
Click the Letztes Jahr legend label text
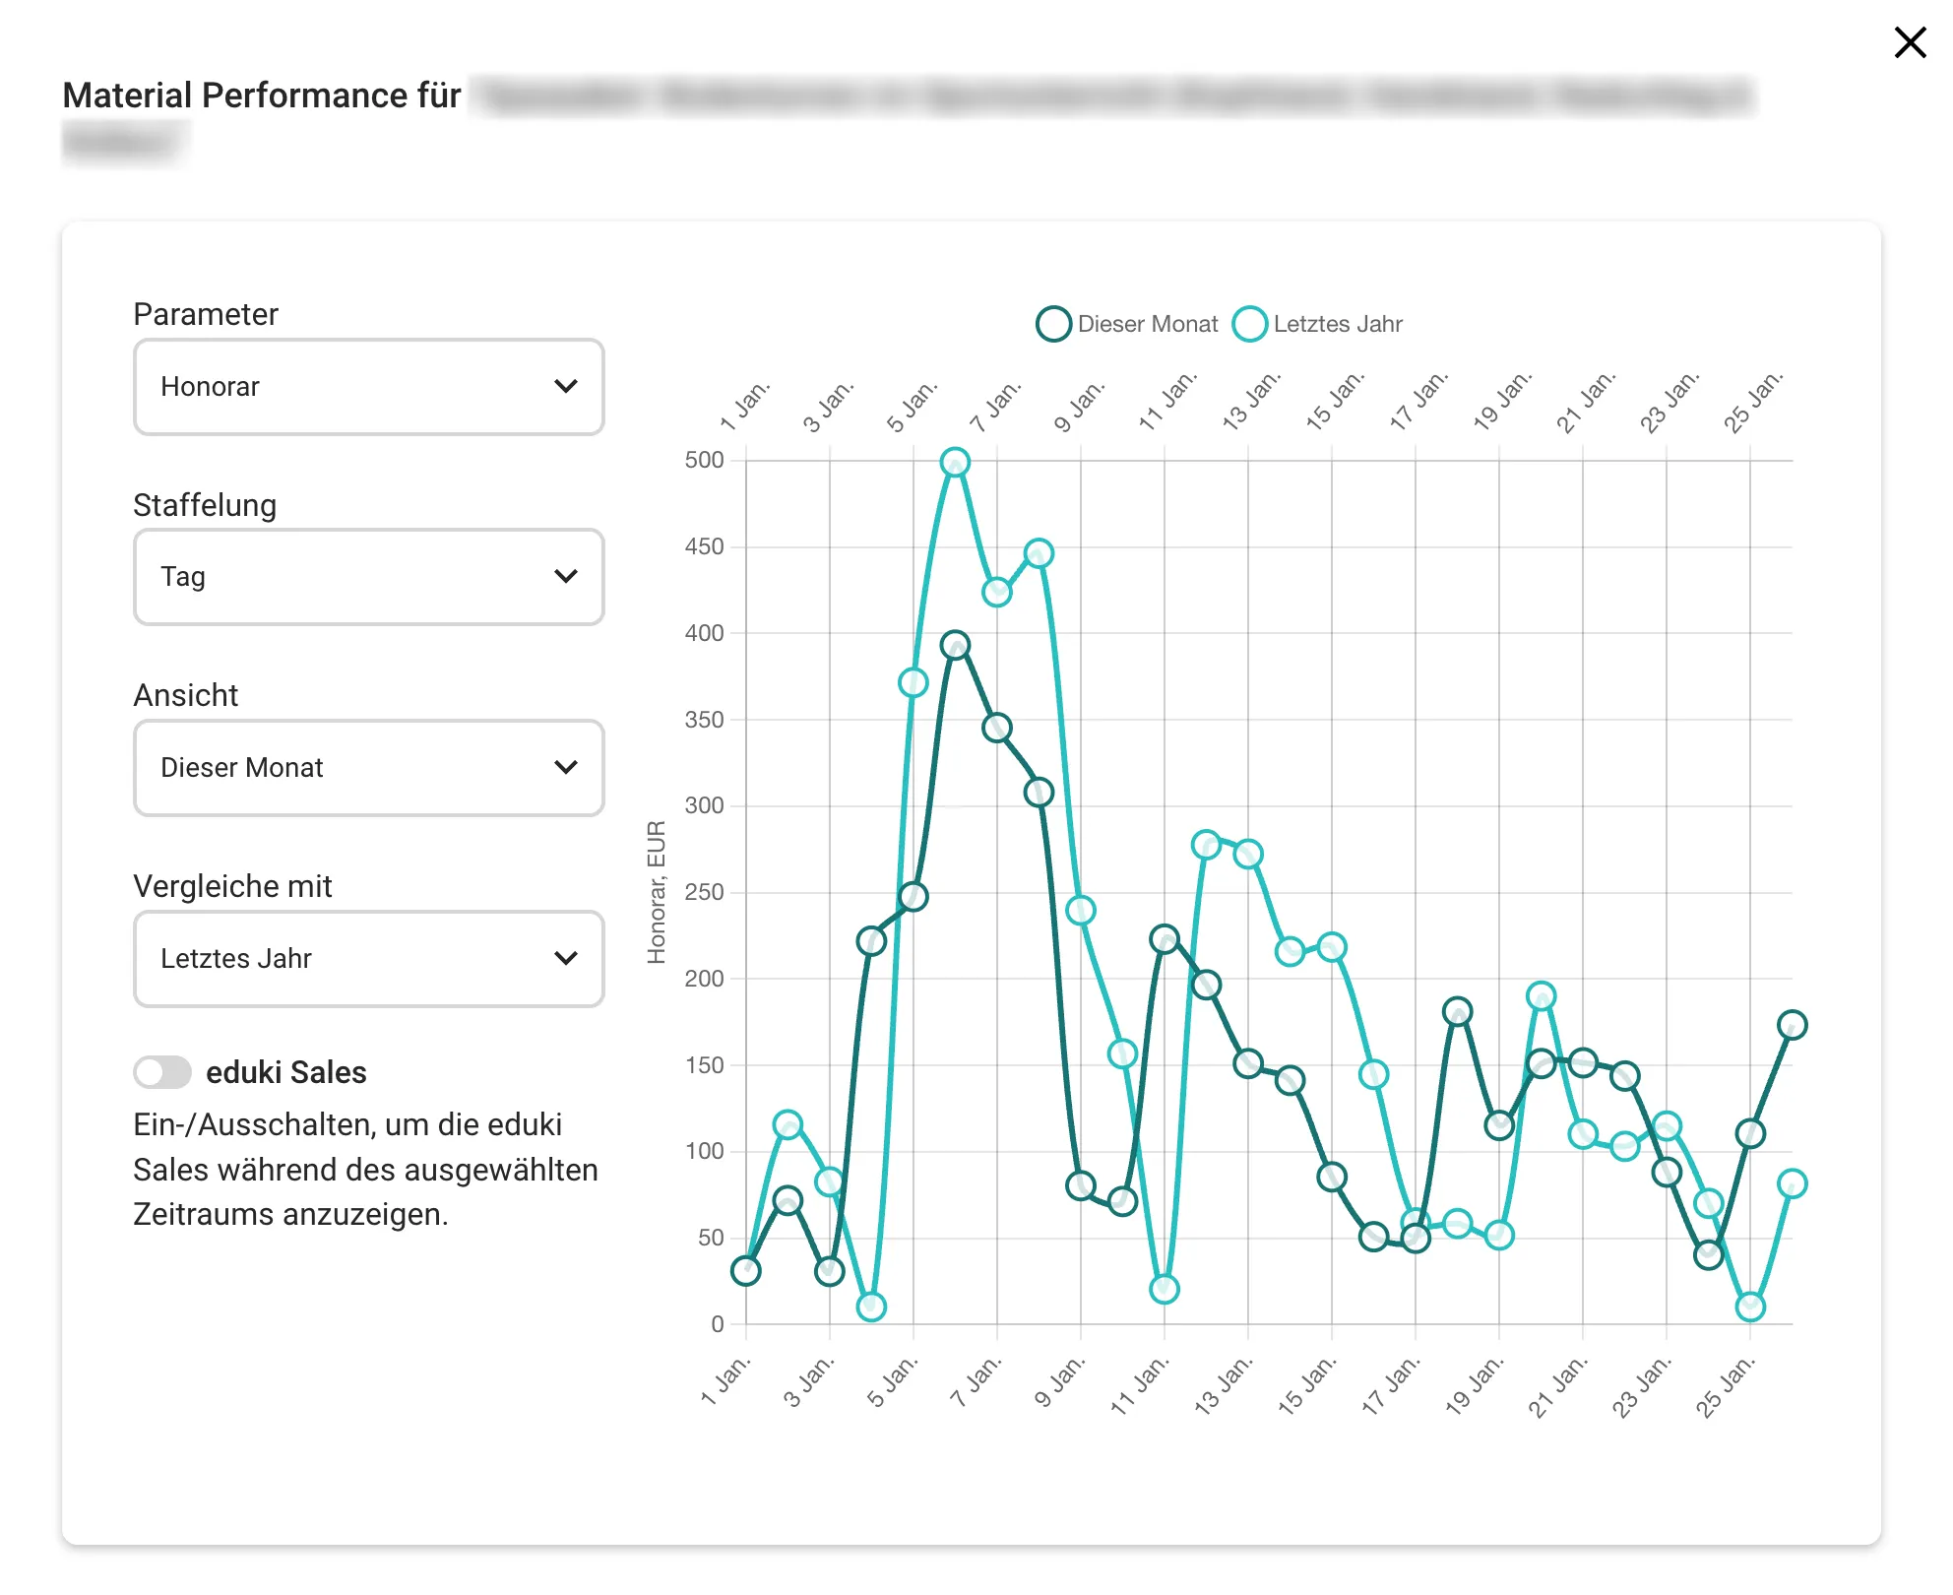1337,324
